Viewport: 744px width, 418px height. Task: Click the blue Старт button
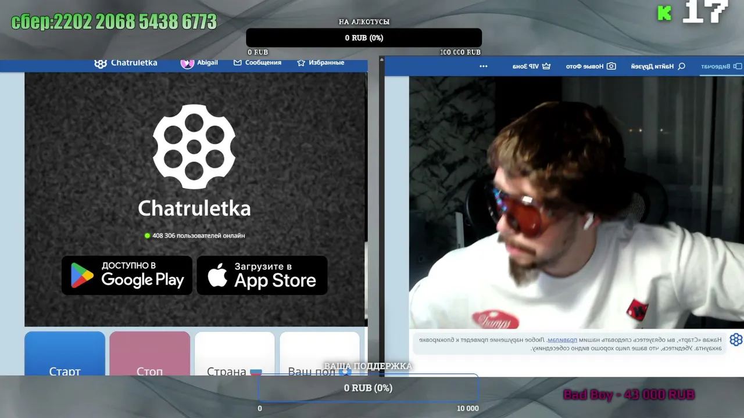[65, 354]
